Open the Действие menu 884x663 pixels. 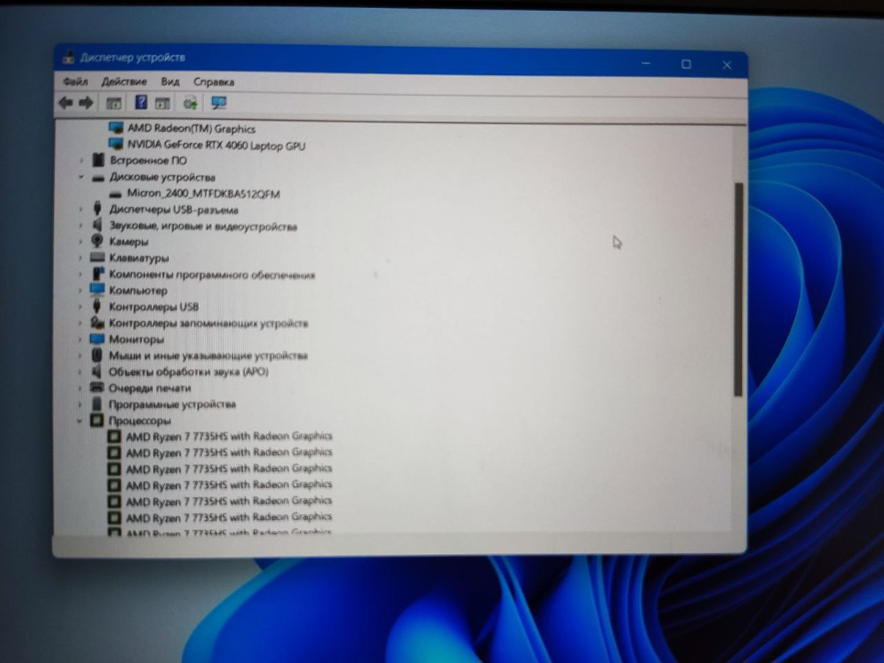click(x=124, y=82)
